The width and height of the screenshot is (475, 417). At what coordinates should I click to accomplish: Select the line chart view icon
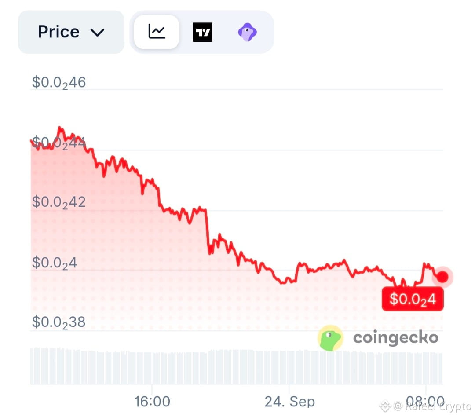[x=157, y=32]
